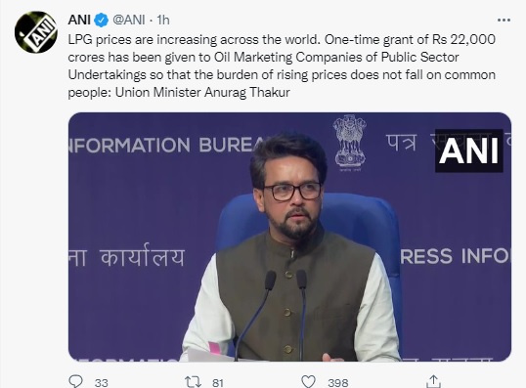Open the @ANI handle link
Screen dimensions: 526x388
[129, 21]
